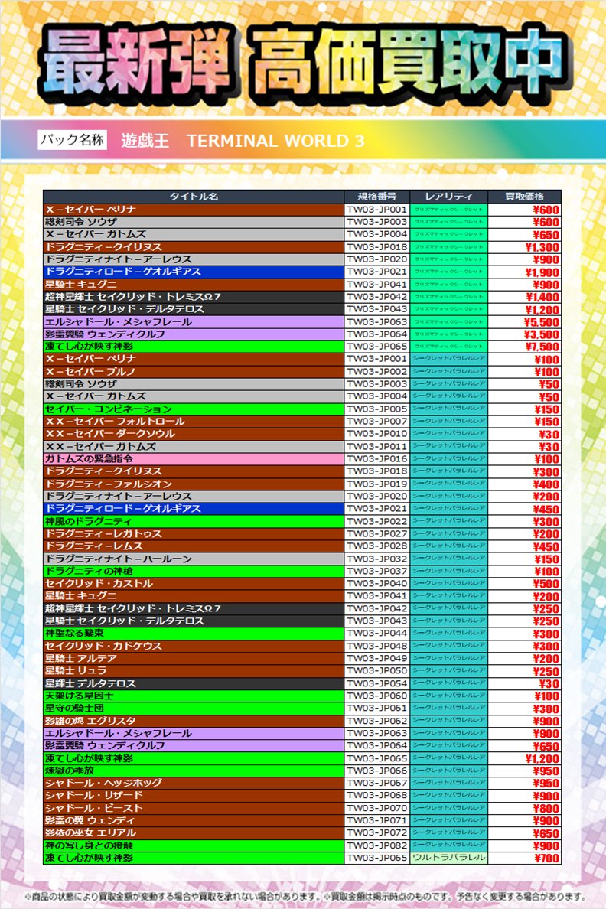Select the ドラグニティ-レガトゥス title cell
The image size is (606, 909).
(x=194, y=533)
